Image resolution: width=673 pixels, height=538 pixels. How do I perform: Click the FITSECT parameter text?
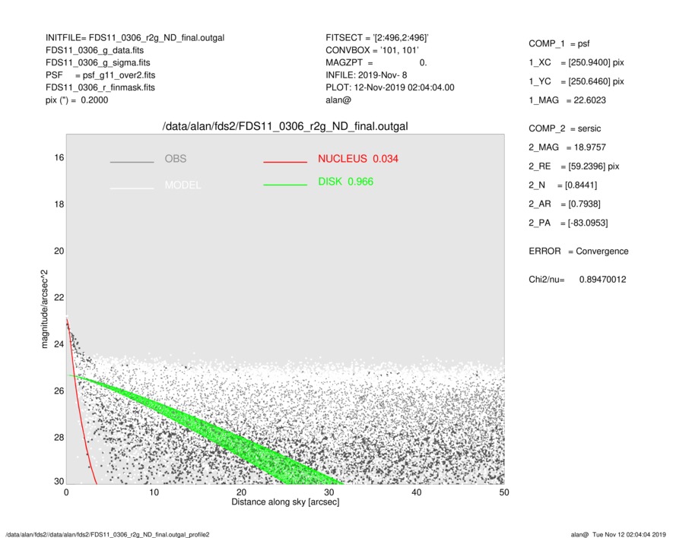coord(376,37)
